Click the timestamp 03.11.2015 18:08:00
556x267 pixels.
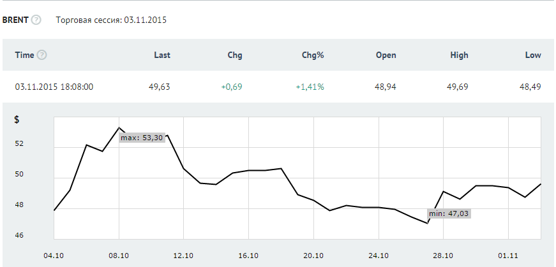[x=54, y=87]
